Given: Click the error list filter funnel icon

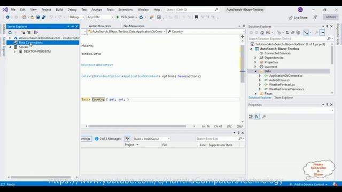Looking at the screenshot, I should [127, 139].
